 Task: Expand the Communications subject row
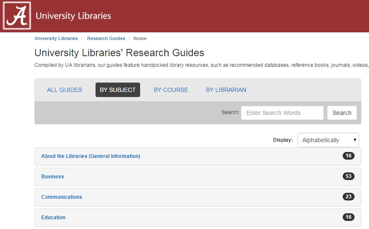(x=198, y=197)
